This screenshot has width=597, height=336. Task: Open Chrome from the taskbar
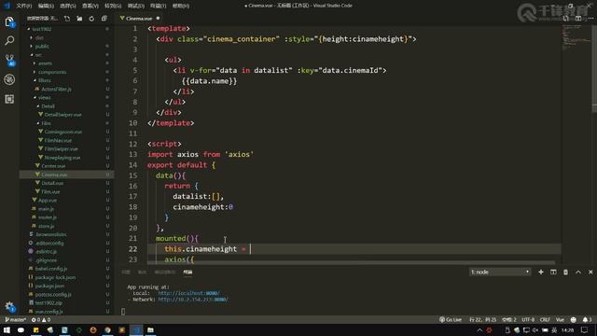click(x=108, y=329)
